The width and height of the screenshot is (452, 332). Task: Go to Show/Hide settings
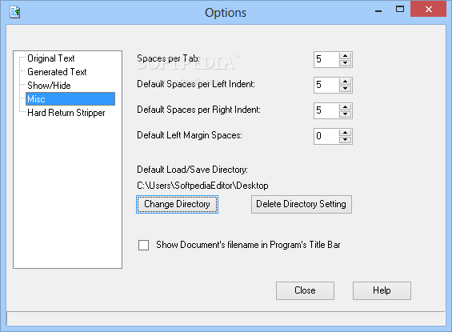[x=49, y=86]
